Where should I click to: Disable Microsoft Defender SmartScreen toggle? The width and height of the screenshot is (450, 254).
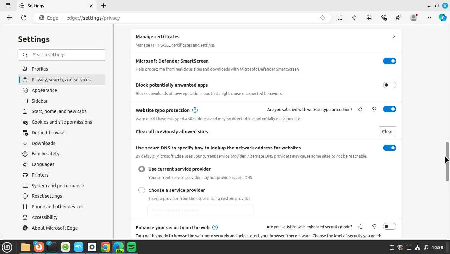[390, 61]
